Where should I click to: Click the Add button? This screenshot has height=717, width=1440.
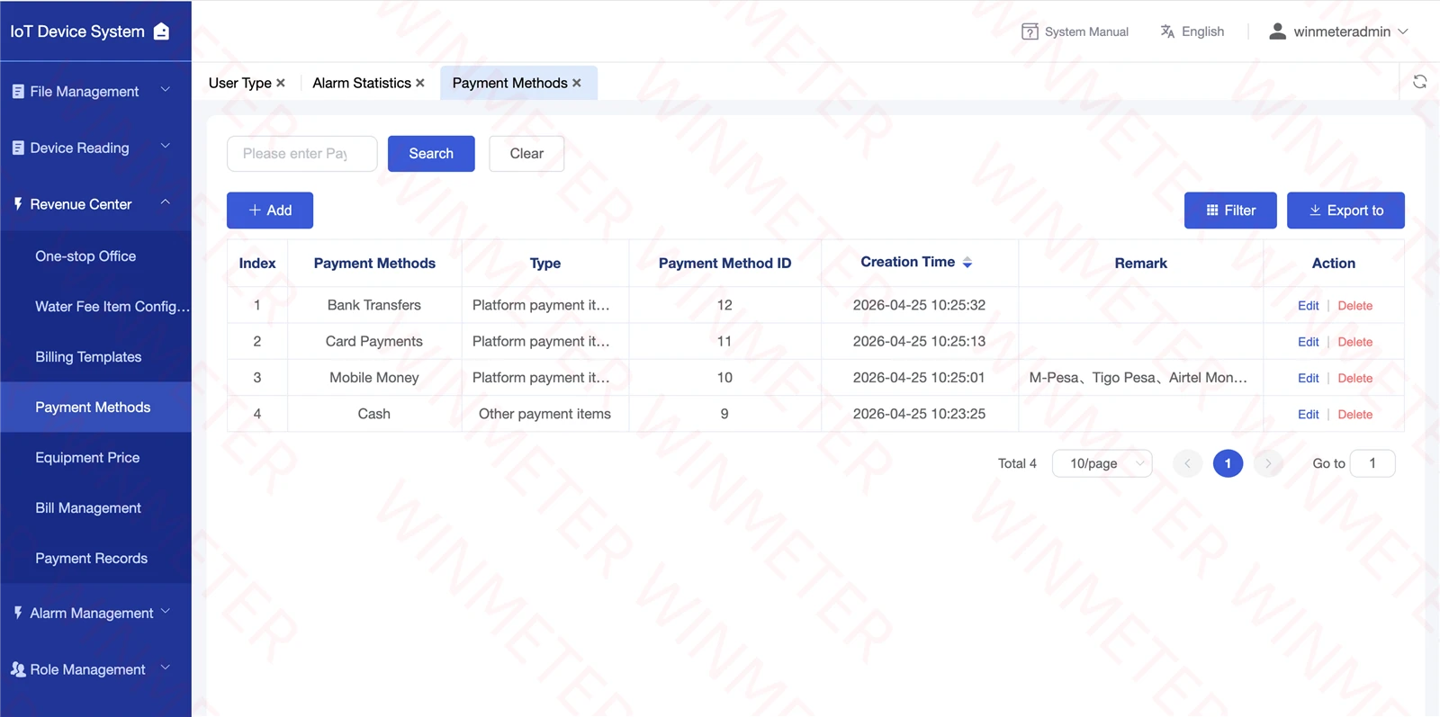(x=270, y=211)
